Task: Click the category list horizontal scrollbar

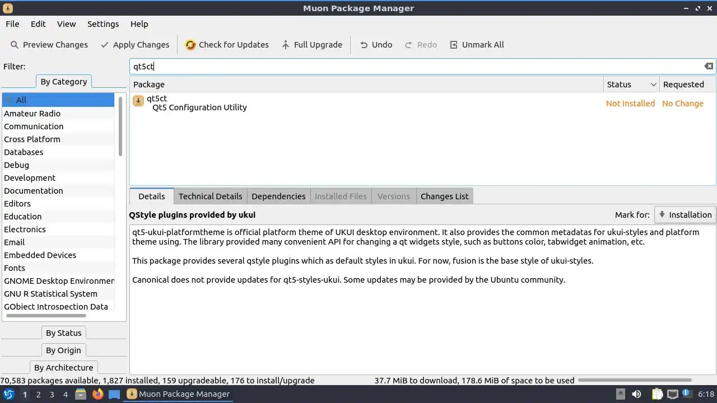Action: point(46,316)
